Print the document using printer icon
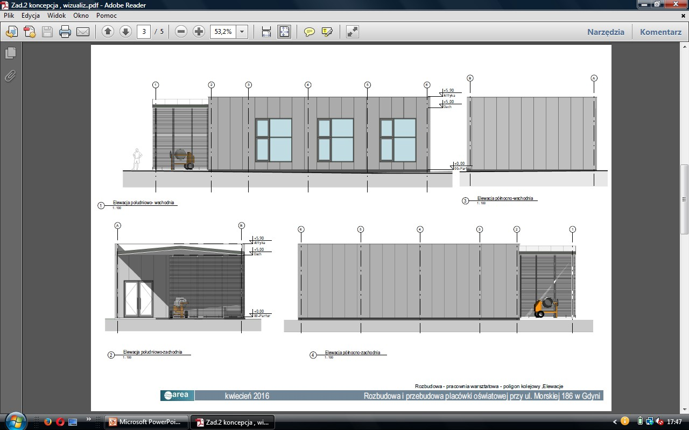Screen dimensions: 689x430 pos(65,32)
